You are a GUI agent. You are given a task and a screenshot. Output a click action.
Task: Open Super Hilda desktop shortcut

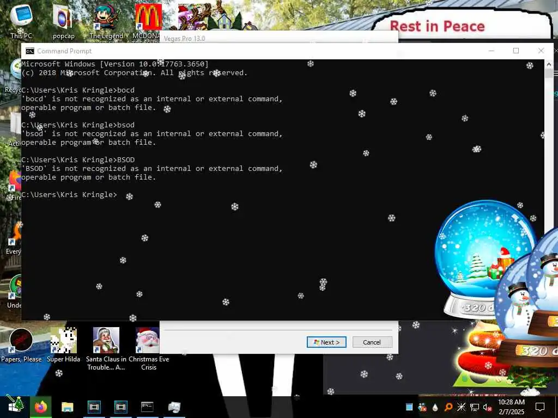click(x=63, y=345)
